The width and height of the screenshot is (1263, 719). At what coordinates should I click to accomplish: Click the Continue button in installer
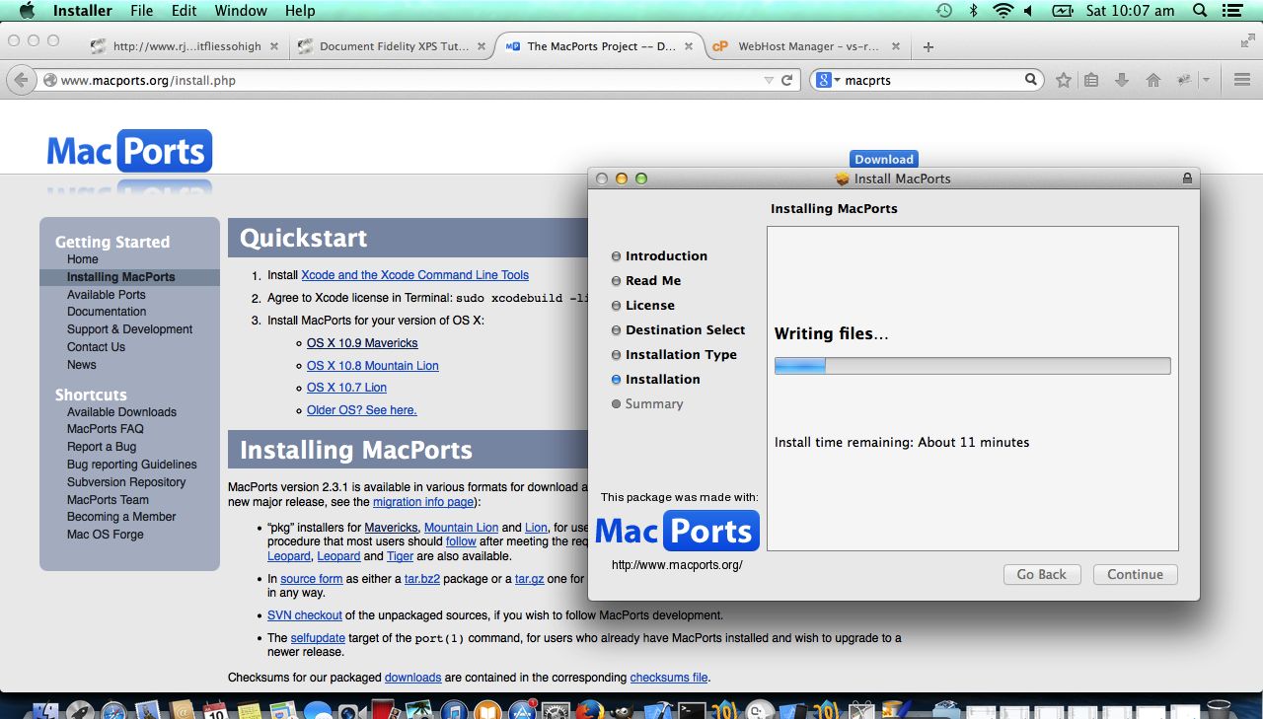1135,574
